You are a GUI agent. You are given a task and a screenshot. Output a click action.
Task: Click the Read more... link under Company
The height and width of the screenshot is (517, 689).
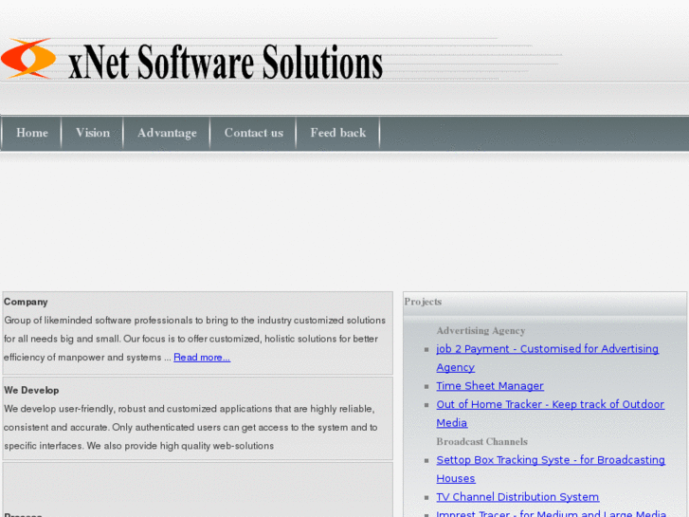click(x=201, y=358)
